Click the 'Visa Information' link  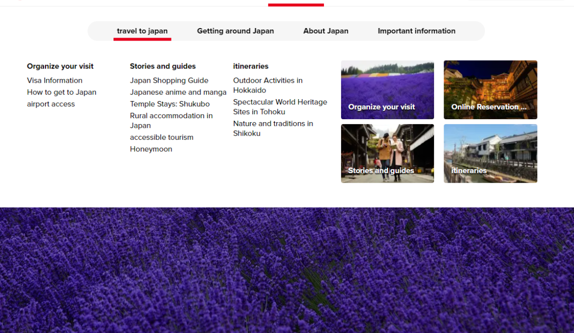coord(54,81)
